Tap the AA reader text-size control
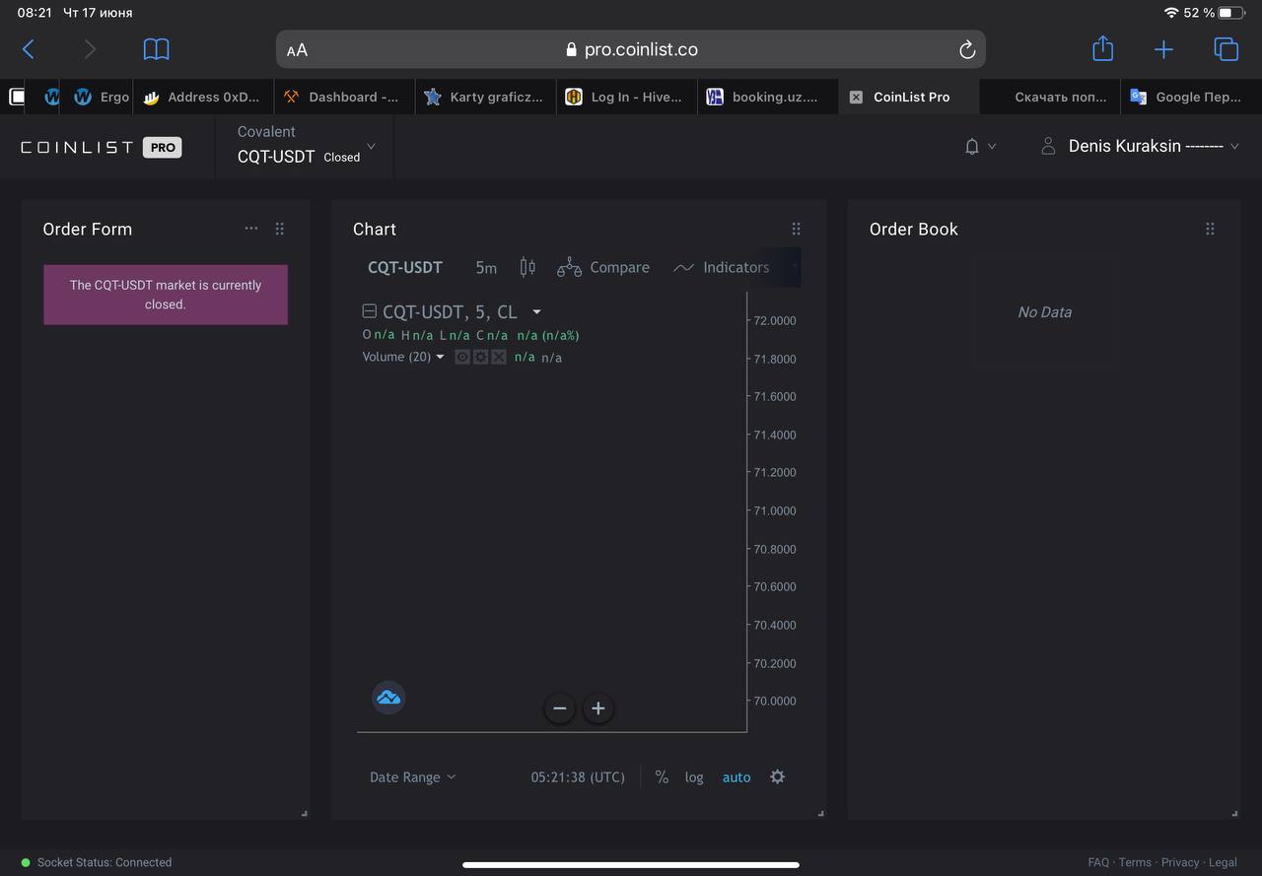 coord(297,50)
